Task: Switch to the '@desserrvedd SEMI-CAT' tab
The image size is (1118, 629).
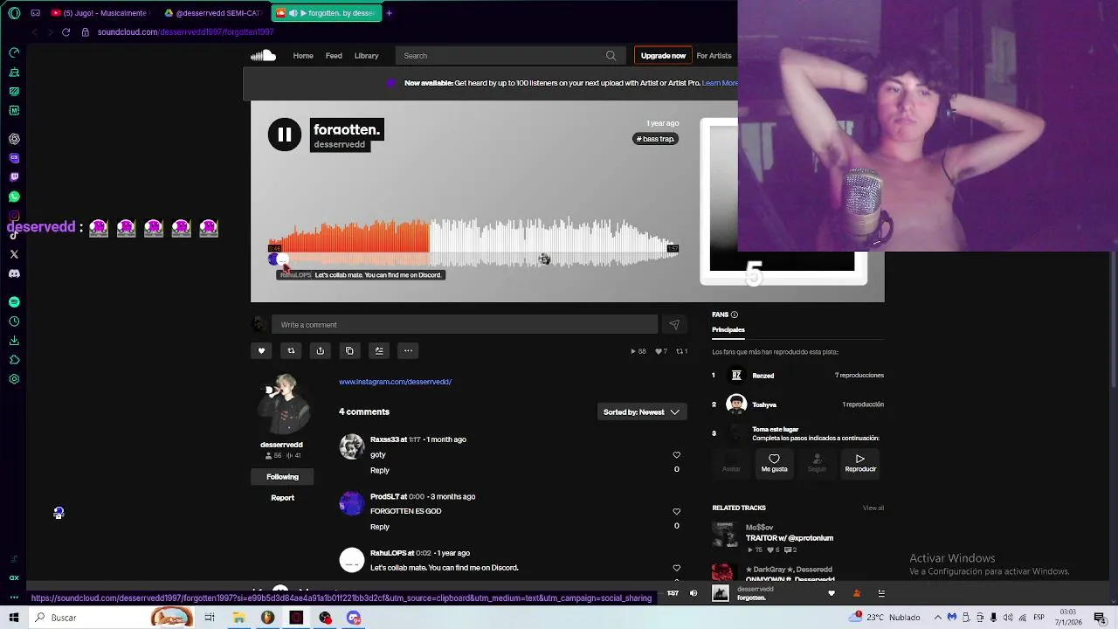Action: click(214, 13)
